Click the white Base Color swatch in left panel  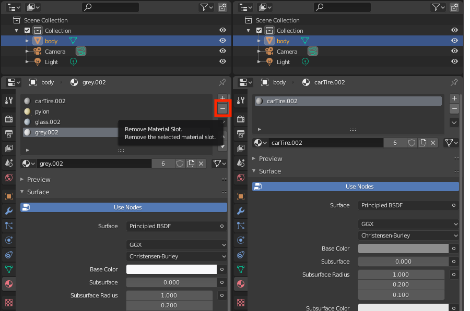(x=172, y=269)
